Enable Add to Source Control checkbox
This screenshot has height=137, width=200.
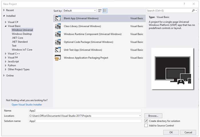pyautogui.click(x=146, y=125)
